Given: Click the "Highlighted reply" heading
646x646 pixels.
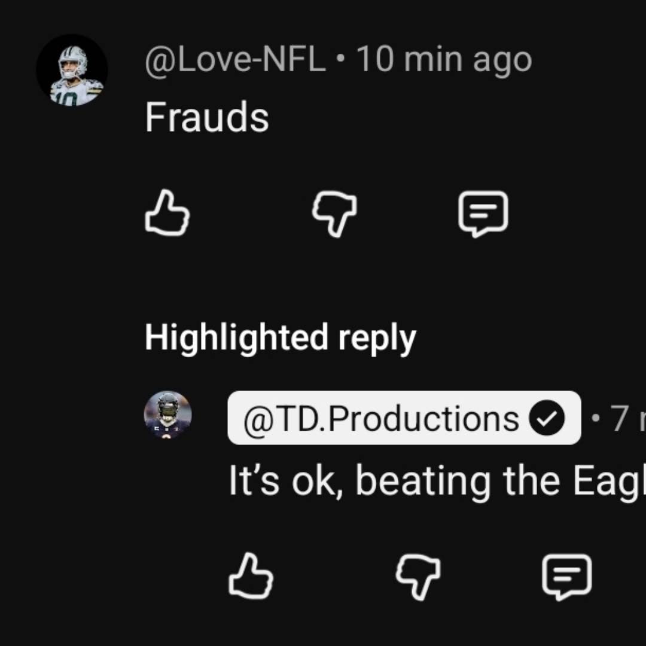Looking at the screenshot, I should [x=280, y=338].
